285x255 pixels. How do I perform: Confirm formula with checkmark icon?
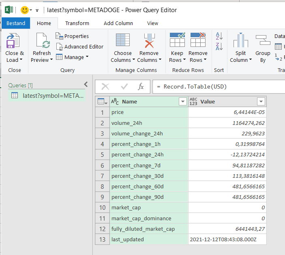tap(124, 86)
